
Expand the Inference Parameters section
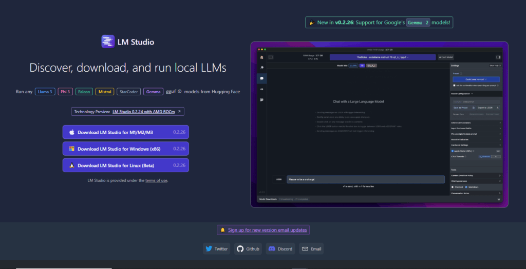475,123
